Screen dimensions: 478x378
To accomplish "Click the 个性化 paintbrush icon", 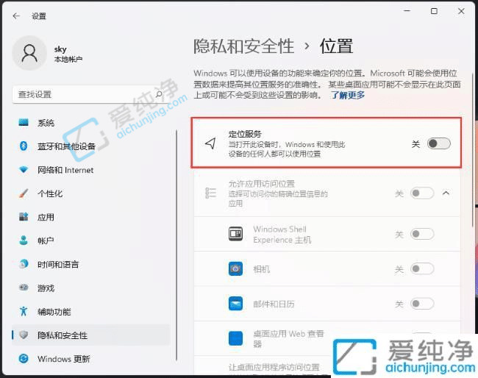I will (24, 193).
